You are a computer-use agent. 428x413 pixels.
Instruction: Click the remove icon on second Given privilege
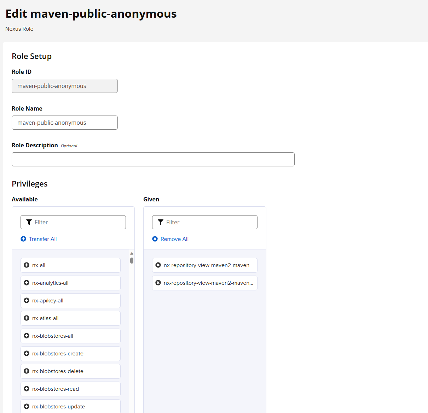(x=158, y=283)
